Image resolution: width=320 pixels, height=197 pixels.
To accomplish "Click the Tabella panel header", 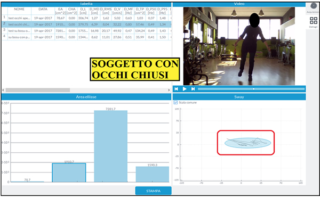I will point(86,4).
